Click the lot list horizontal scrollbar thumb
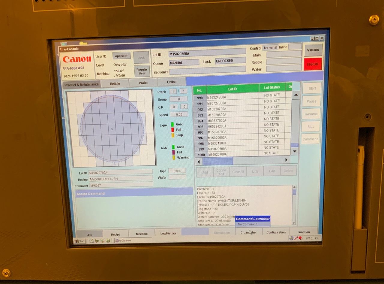 click(x=218, y=161)
